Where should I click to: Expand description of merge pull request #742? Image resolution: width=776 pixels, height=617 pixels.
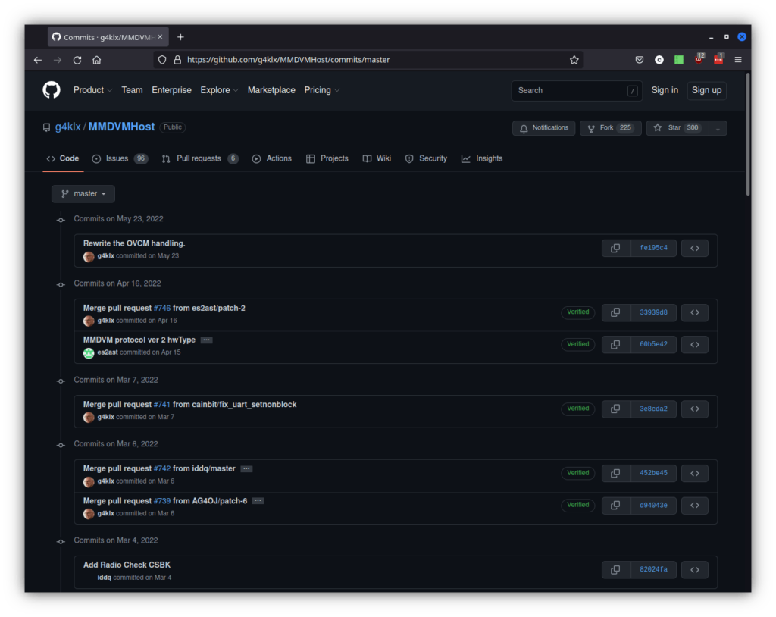tap(246, 469)
